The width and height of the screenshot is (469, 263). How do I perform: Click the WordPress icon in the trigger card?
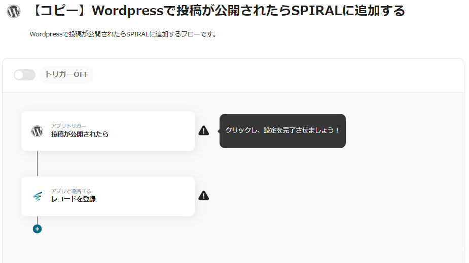(38, 131)
